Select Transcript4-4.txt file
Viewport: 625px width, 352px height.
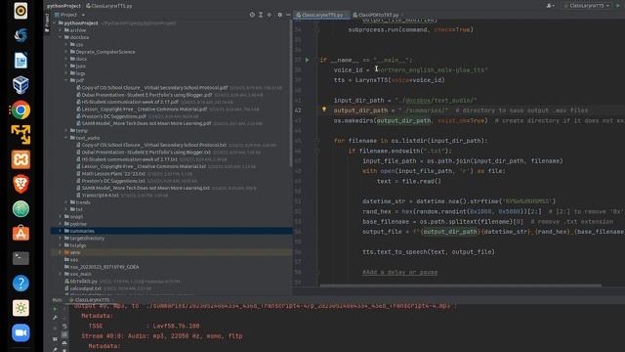coord(100,196)
